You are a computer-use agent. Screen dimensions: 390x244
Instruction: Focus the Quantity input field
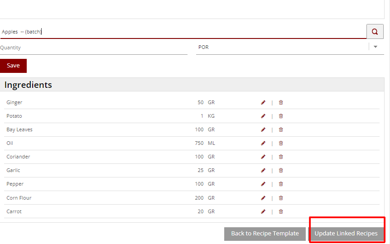click(x=93, y=48)
